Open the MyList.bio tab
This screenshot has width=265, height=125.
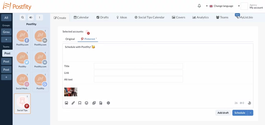point(245,17)
